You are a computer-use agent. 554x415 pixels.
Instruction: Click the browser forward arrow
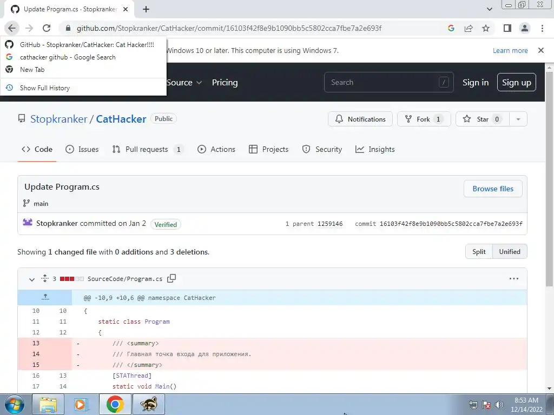pos(29,28)
